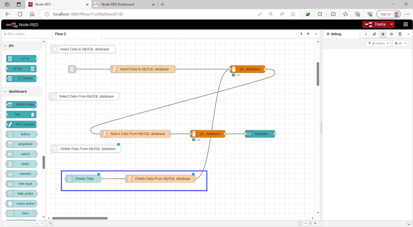Zoom out the workspace
This screenshot has height=227, width=413.
306,223
